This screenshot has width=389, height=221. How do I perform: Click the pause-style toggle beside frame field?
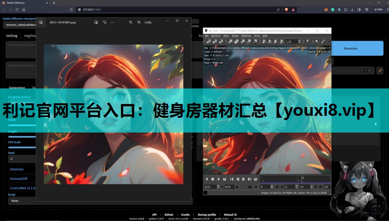click(x=256, y=187)
